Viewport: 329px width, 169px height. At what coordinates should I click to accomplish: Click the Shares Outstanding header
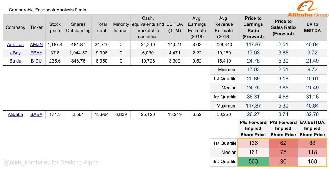pos(78,27)
